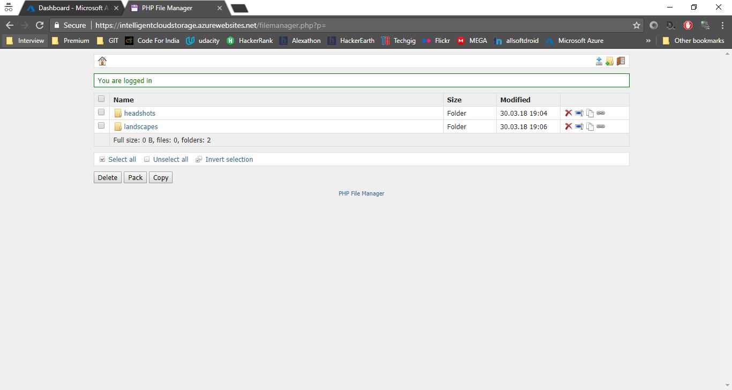Click the Unselect all link
Screen dimensions: 732x390
[x=170, y=159]
